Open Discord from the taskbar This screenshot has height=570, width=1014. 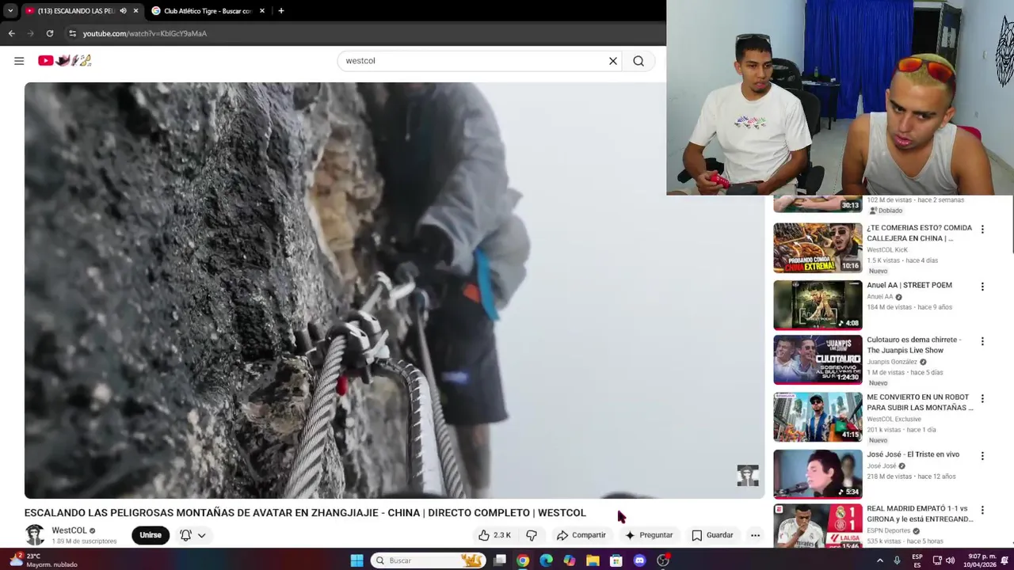pyautogui.click(x=639, y=560)
